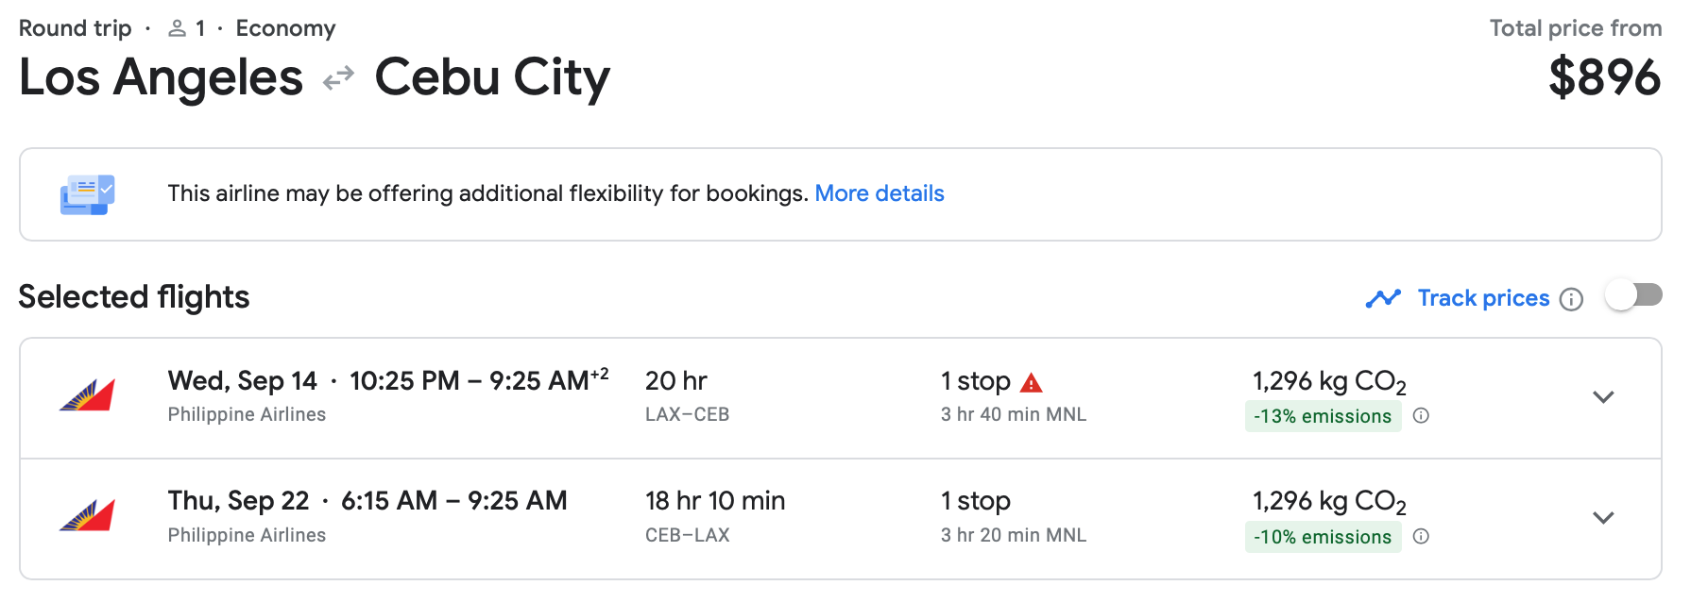Click the 3 hr 40 min MNL layover text
The height and width of the screenshot is (602, 1691).
click(1013, 414)
